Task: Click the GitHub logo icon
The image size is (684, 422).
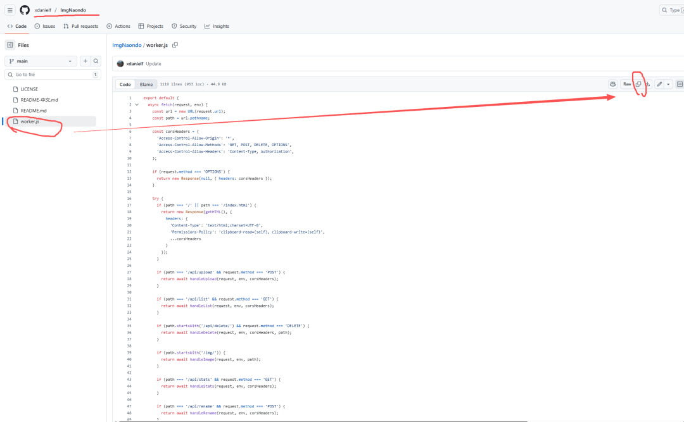Action: point(25,10)
